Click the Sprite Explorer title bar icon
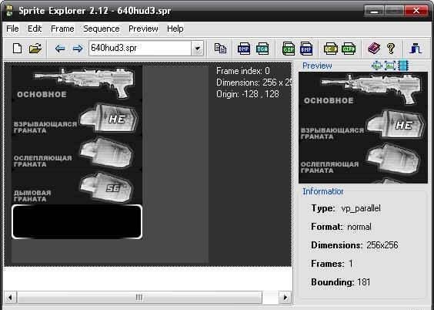This screenshot has width=434, height=310. tap(10, 11)
